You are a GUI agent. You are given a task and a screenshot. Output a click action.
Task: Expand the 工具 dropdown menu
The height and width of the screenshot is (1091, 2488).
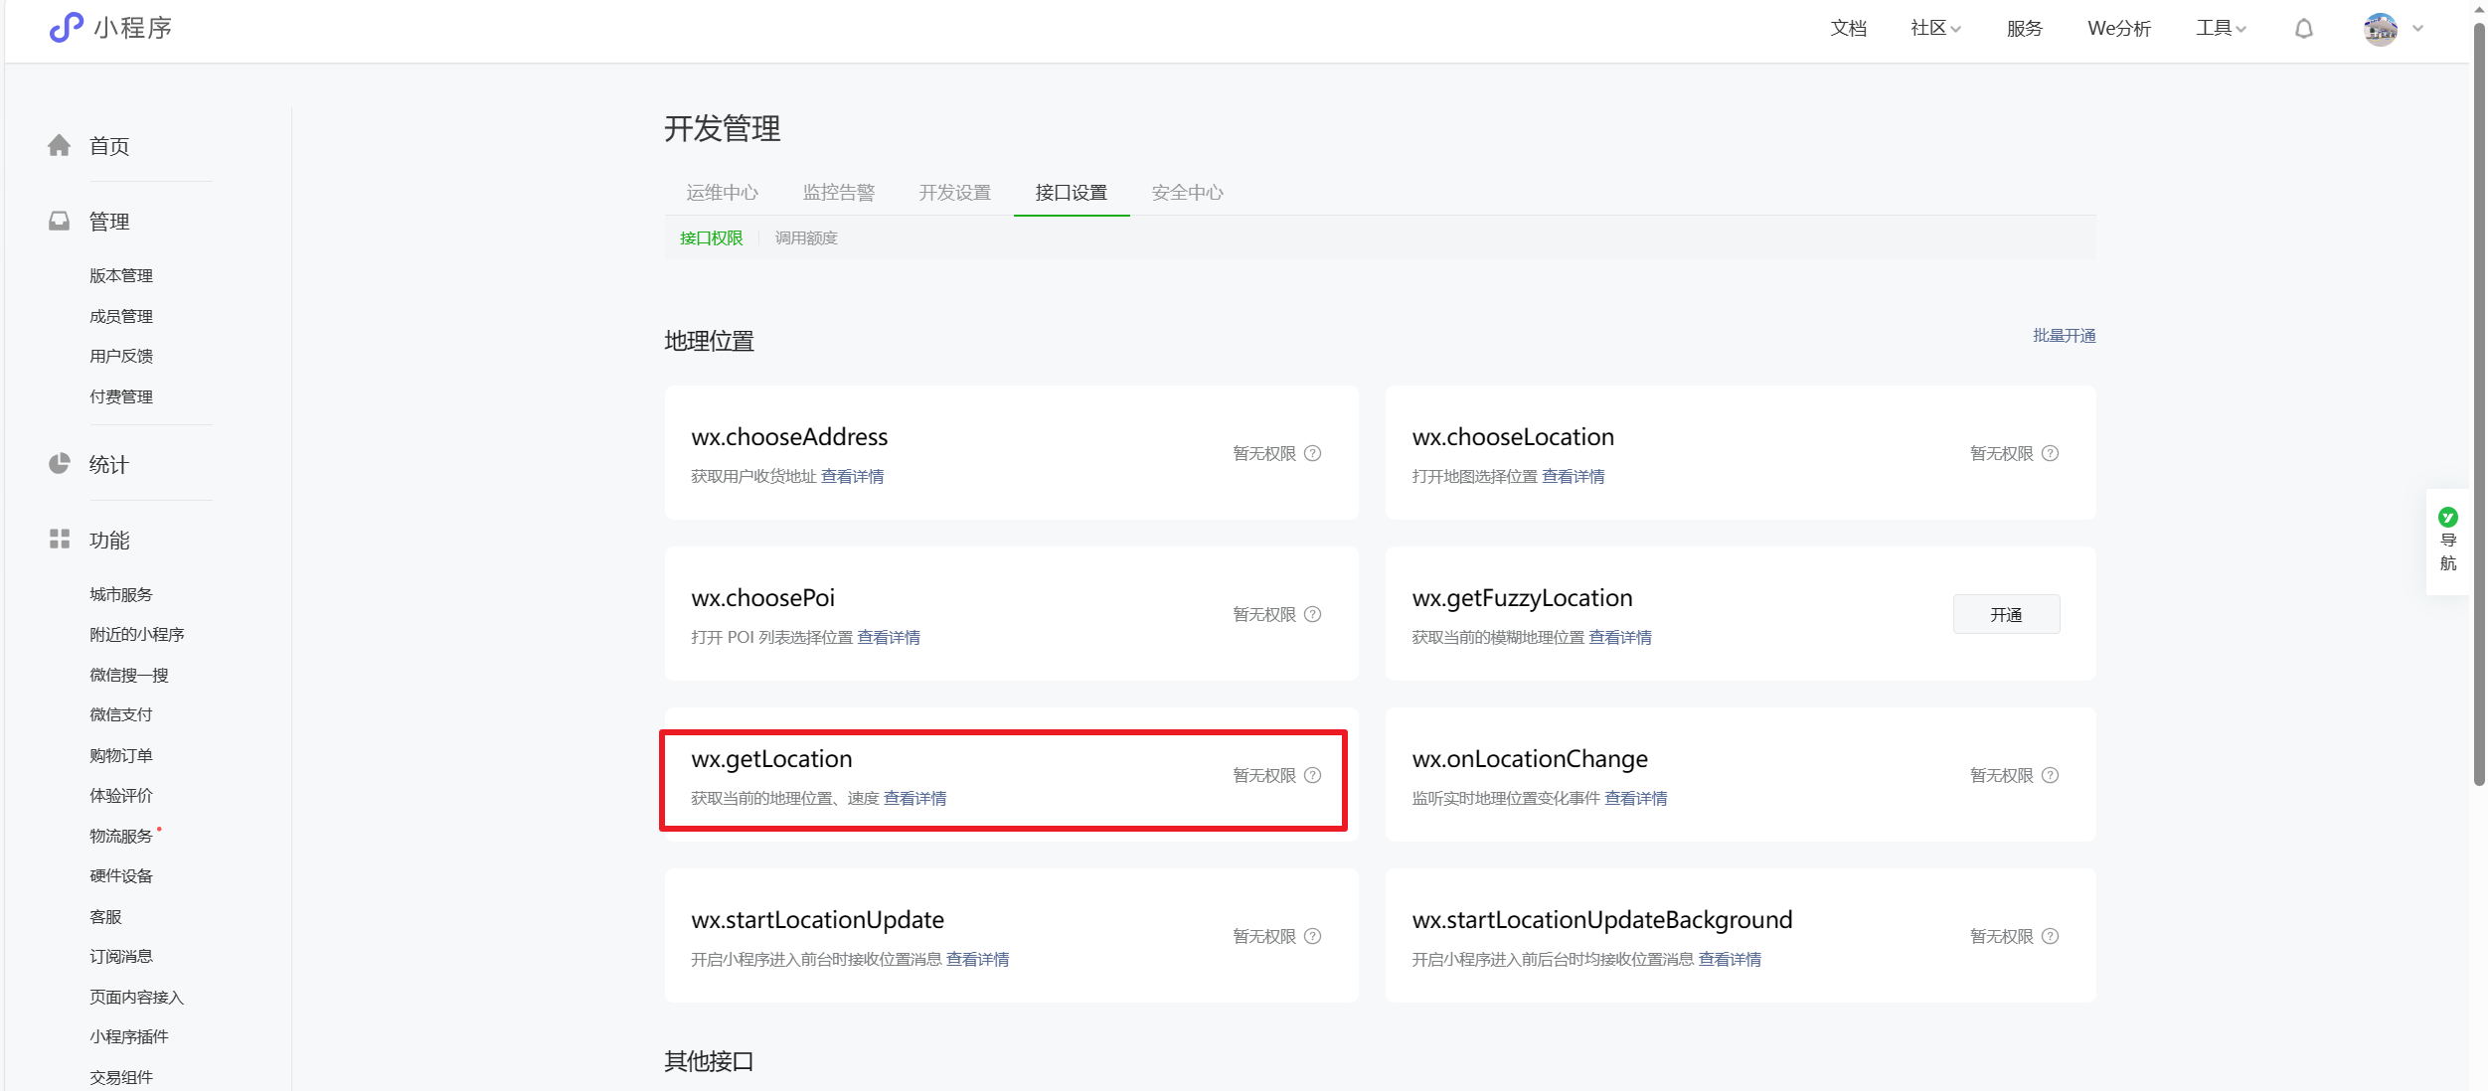tap(2220, 29)
